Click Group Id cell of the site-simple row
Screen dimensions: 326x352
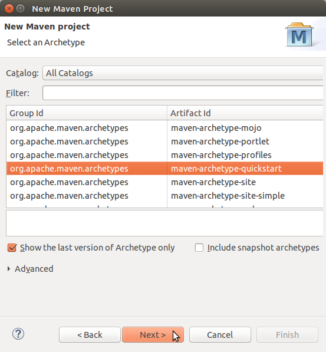pos(87,196)
